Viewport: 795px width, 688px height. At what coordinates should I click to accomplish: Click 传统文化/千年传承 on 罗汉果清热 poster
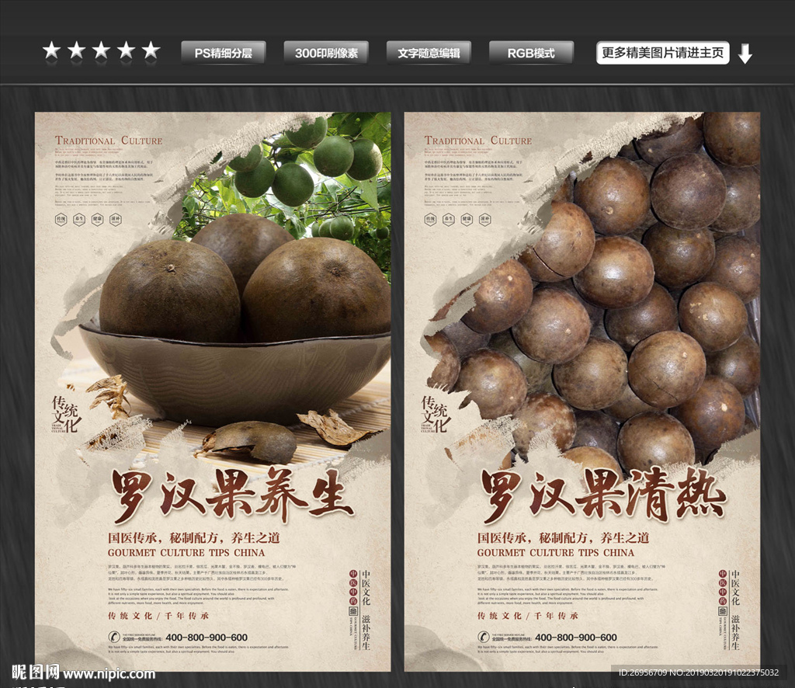[x=528, y=616]
